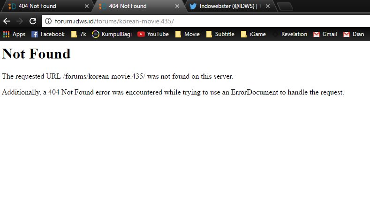Open the Facebook bookmark label
The width and height of the screenshot is (370, 197).
(53, 34)
